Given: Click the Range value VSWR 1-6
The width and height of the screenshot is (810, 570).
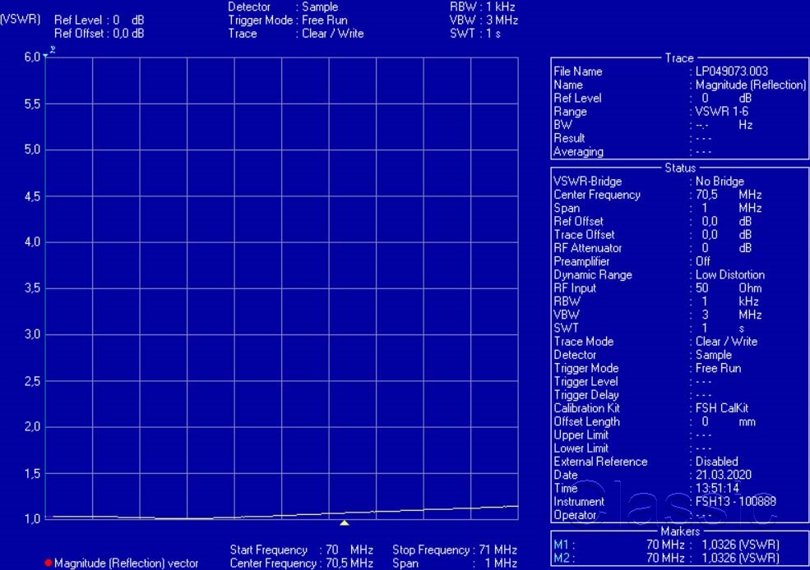Looking at the screenshot, I should [722, 112].
